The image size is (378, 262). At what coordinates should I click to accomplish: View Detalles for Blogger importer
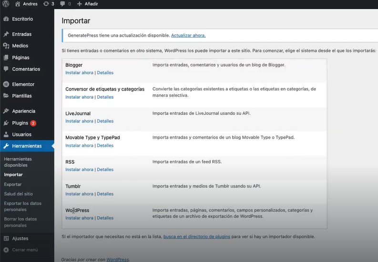click(105, 73)
